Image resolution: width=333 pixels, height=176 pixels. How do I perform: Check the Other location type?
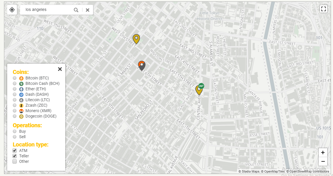pos(15,161)
